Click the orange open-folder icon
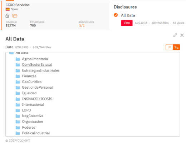 [15, 16]
